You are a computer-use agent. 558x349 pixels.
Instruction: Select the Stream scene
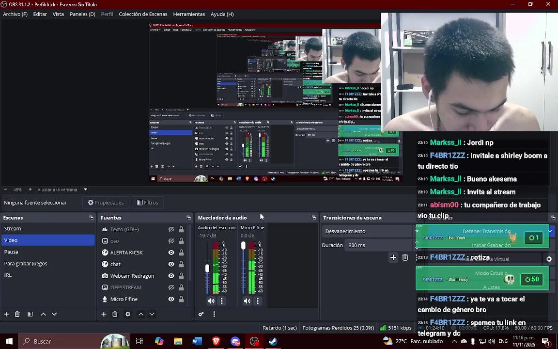pos(48,229)
